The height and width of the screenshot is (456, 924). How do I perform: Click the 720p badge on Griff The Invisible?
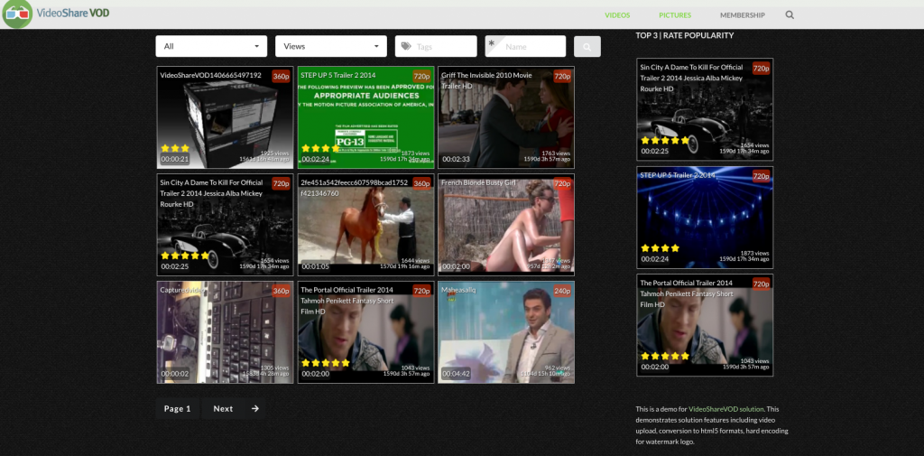pyautogui.click(x=562, y=76)
